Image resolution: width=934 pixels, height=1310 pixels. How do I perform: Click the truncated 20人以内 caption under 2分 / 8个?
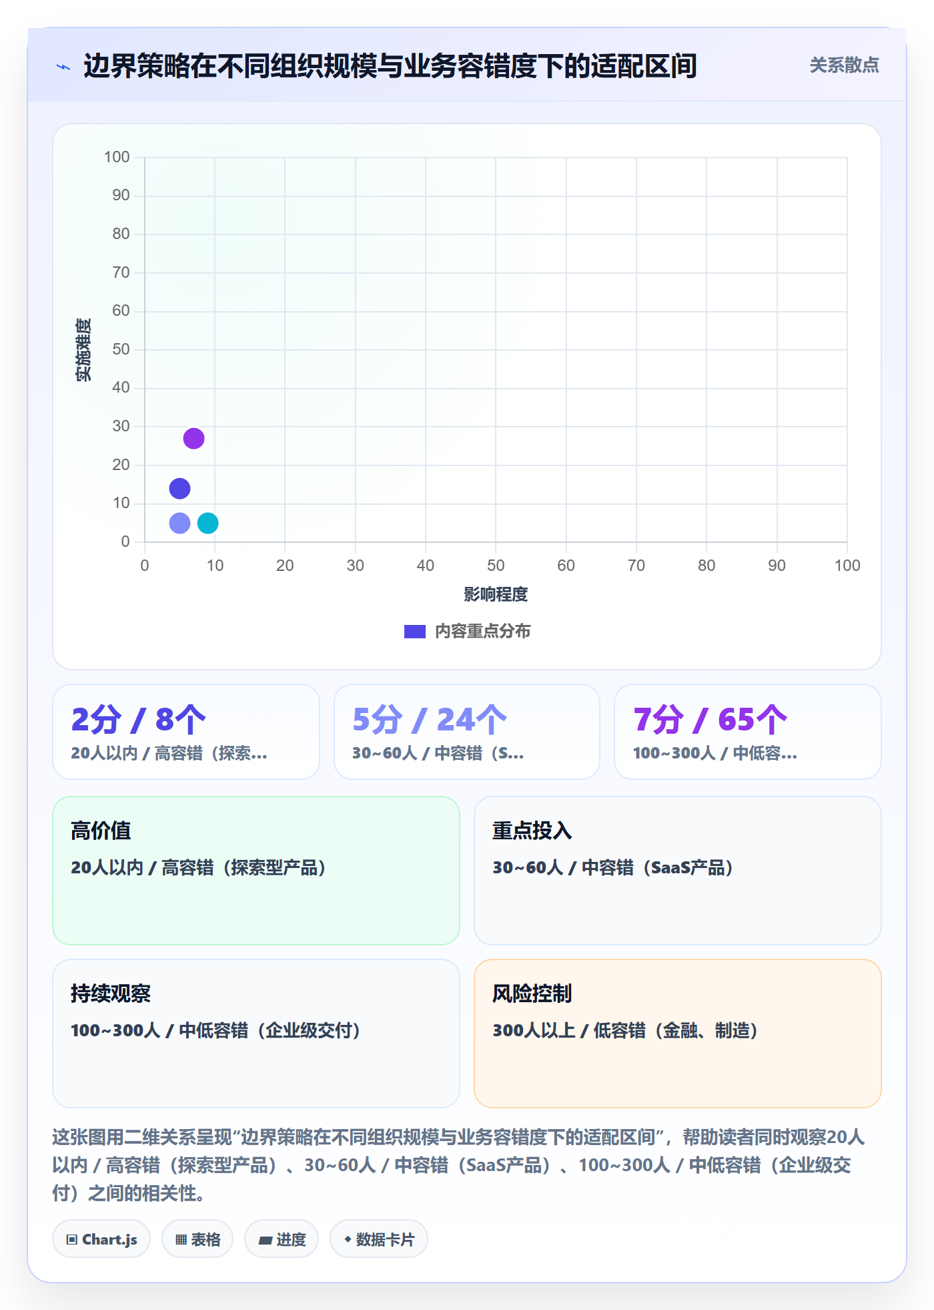[x=169, y=754]
